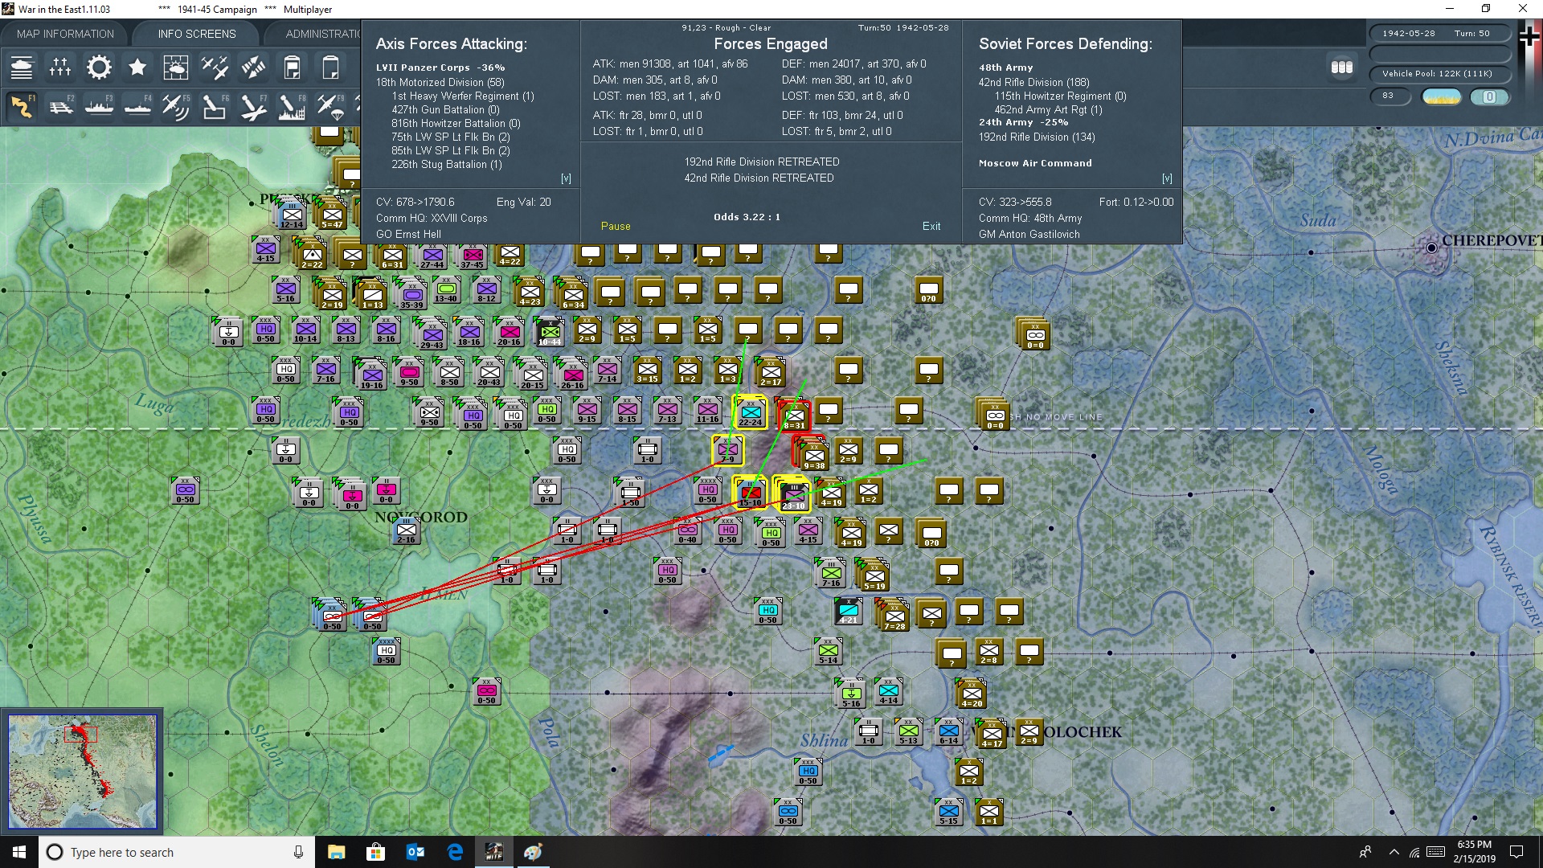Select the F5 air recon mode
The height and width of the screenshot is (868, 1543).
pyautogui.click(x=175, y=106)
